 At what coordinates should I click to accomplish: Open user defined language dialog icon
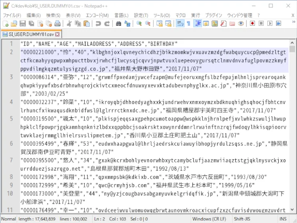(x=206, y=23)
